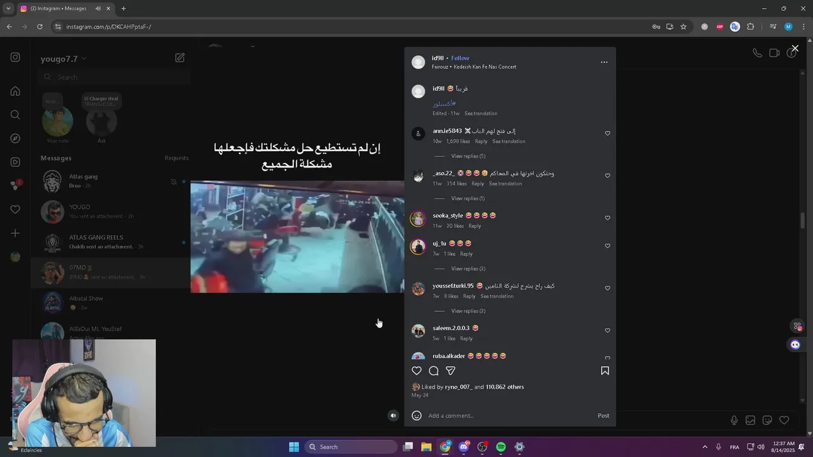Open ryno_007_ profile from likes
The width and height of the screenshot is (813, 457).
[x=459, y=387]
